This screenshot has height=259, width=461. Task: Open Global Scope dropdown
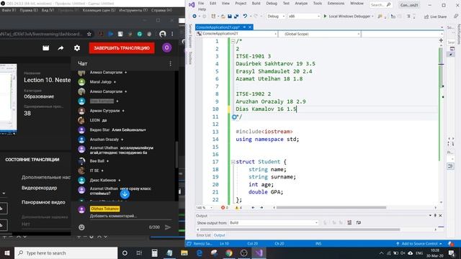click(320, 34)
